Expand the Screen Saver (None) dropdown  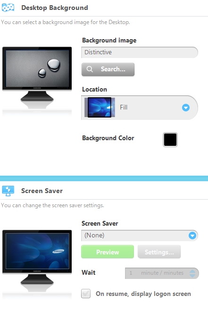[x=192, y=236]
